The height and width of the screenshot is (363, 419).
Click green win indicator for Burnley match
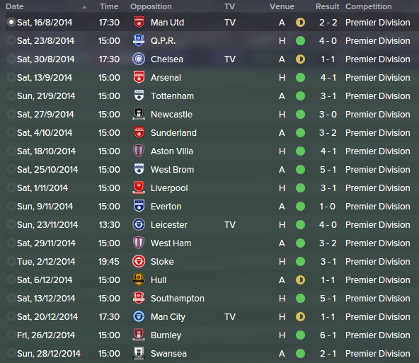pyautogui.click(x=300, y=335)
